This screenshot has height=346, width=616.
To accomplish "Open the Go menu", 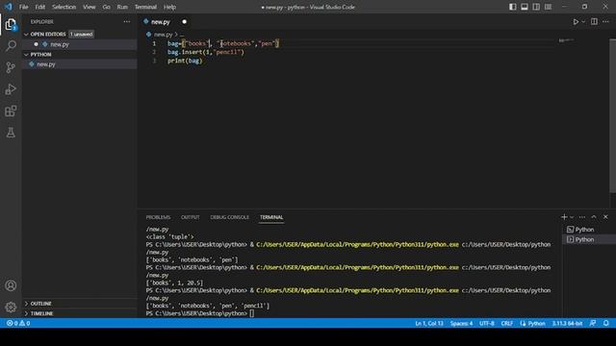I will pyautogui.click(x=107, y=7).
